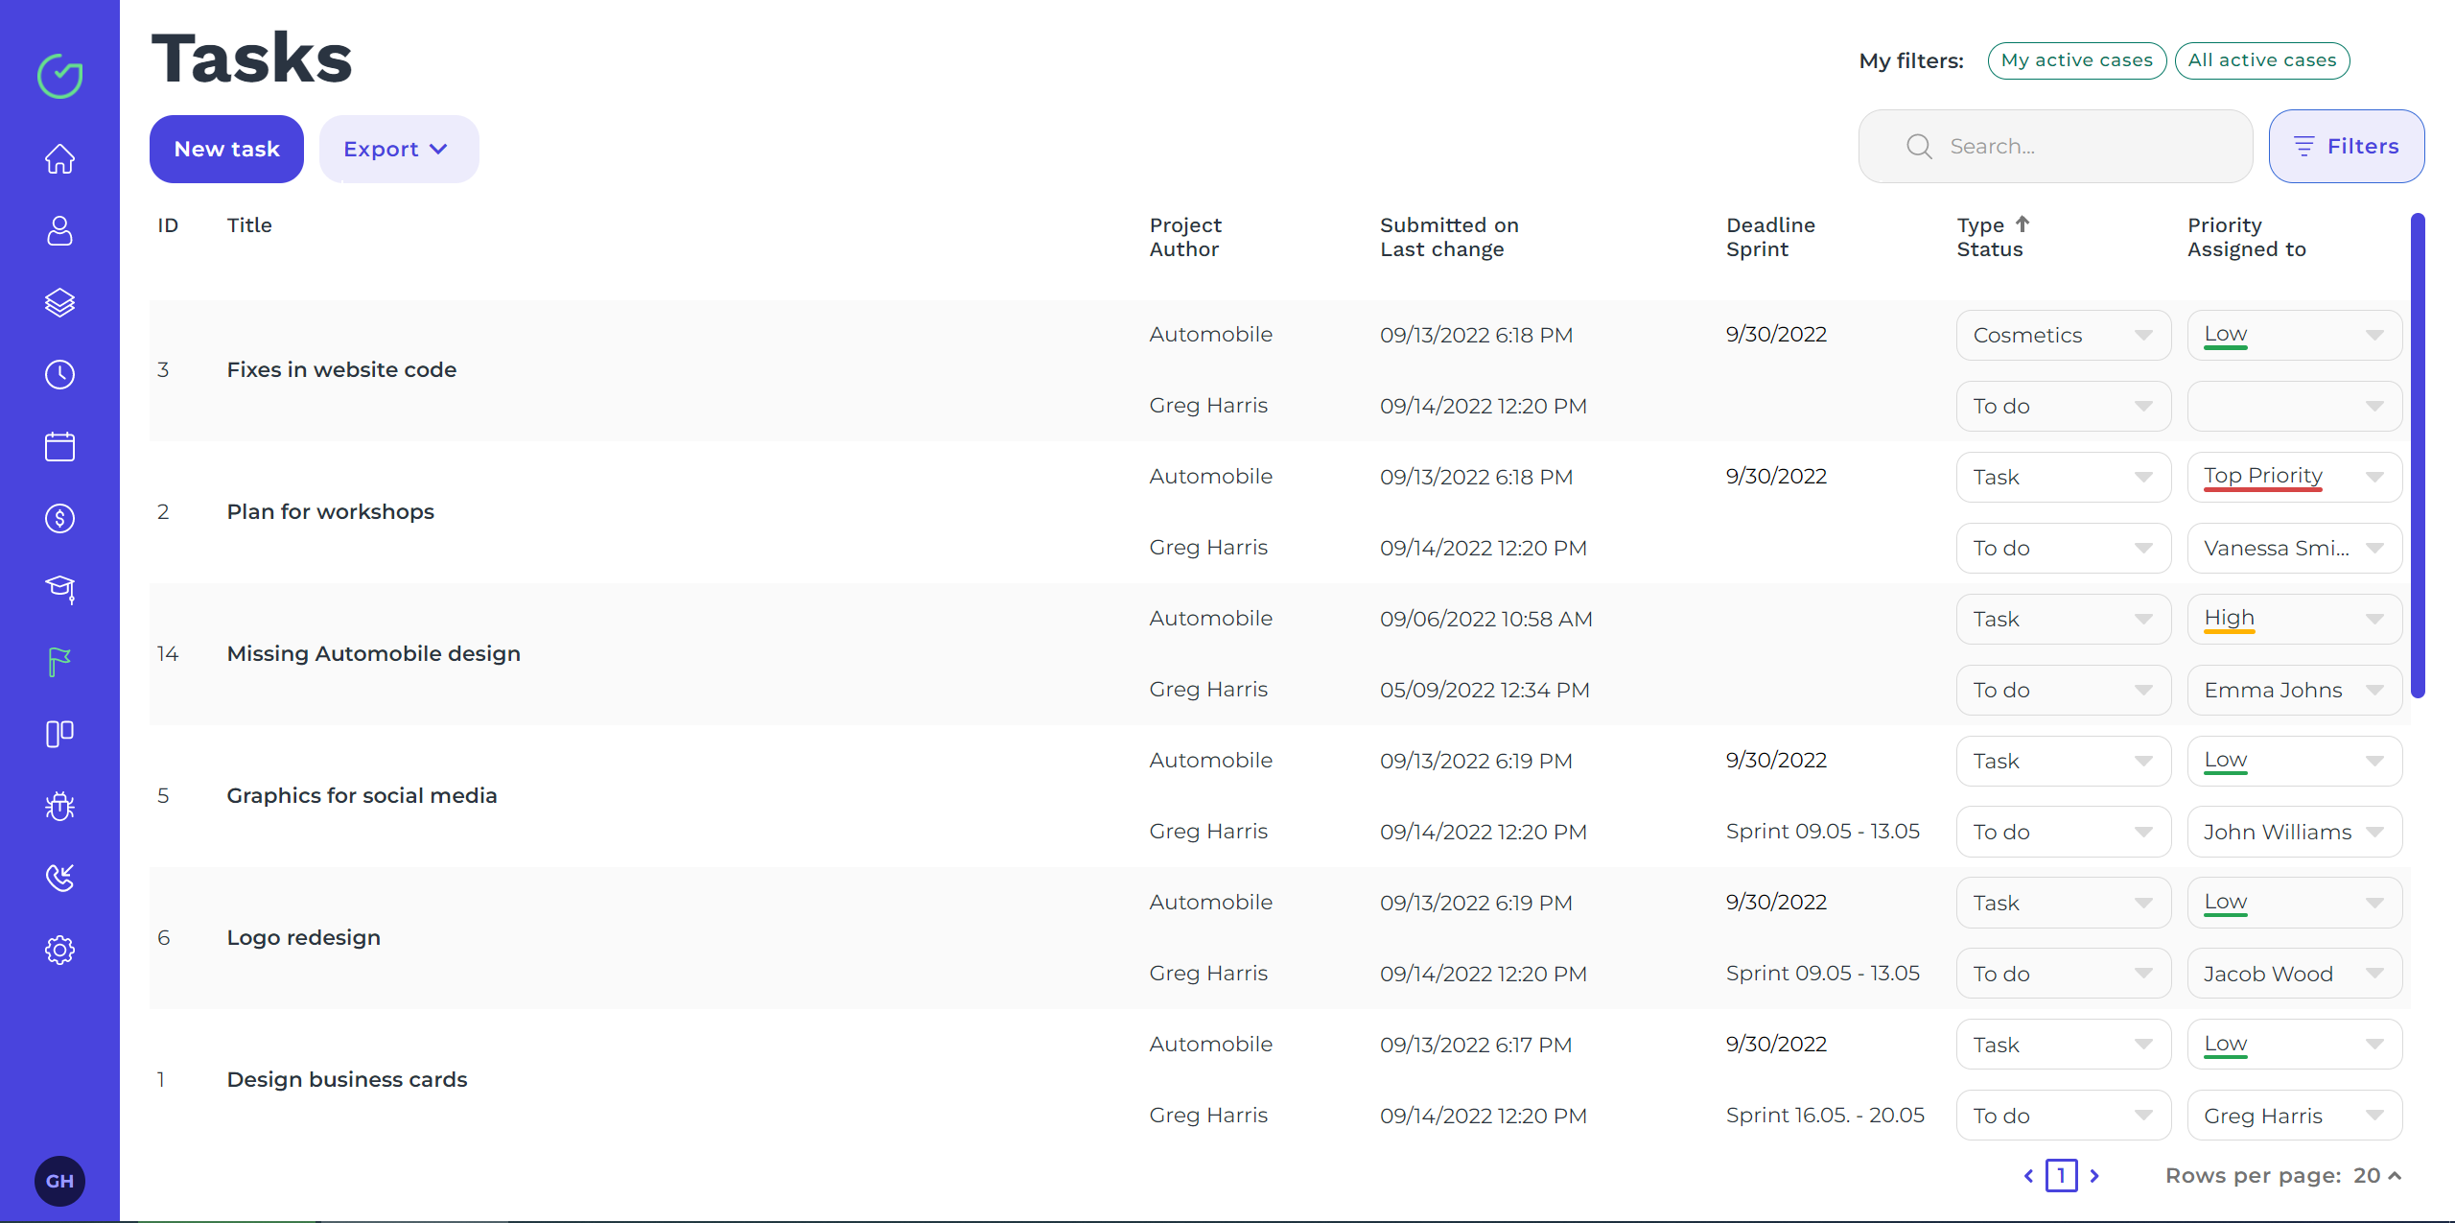Click the graduation cap sidebar icon
2455x1223 pixels.
(x=59, y=589)
